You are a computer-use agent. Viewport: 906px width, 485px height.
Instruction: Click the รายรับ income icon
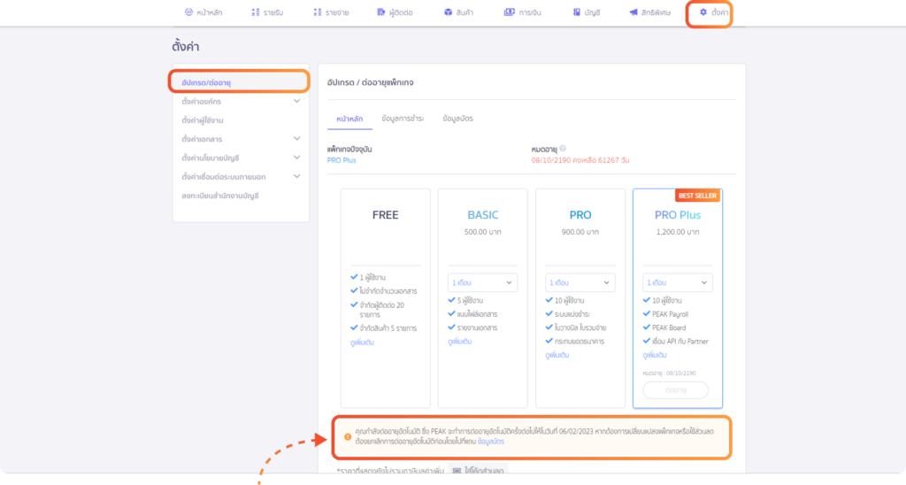256,12
